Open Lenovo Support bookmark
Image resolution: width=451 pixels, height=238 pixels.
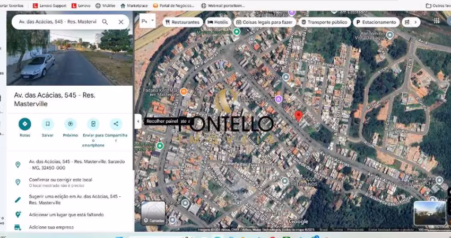(x=50, y=5)
